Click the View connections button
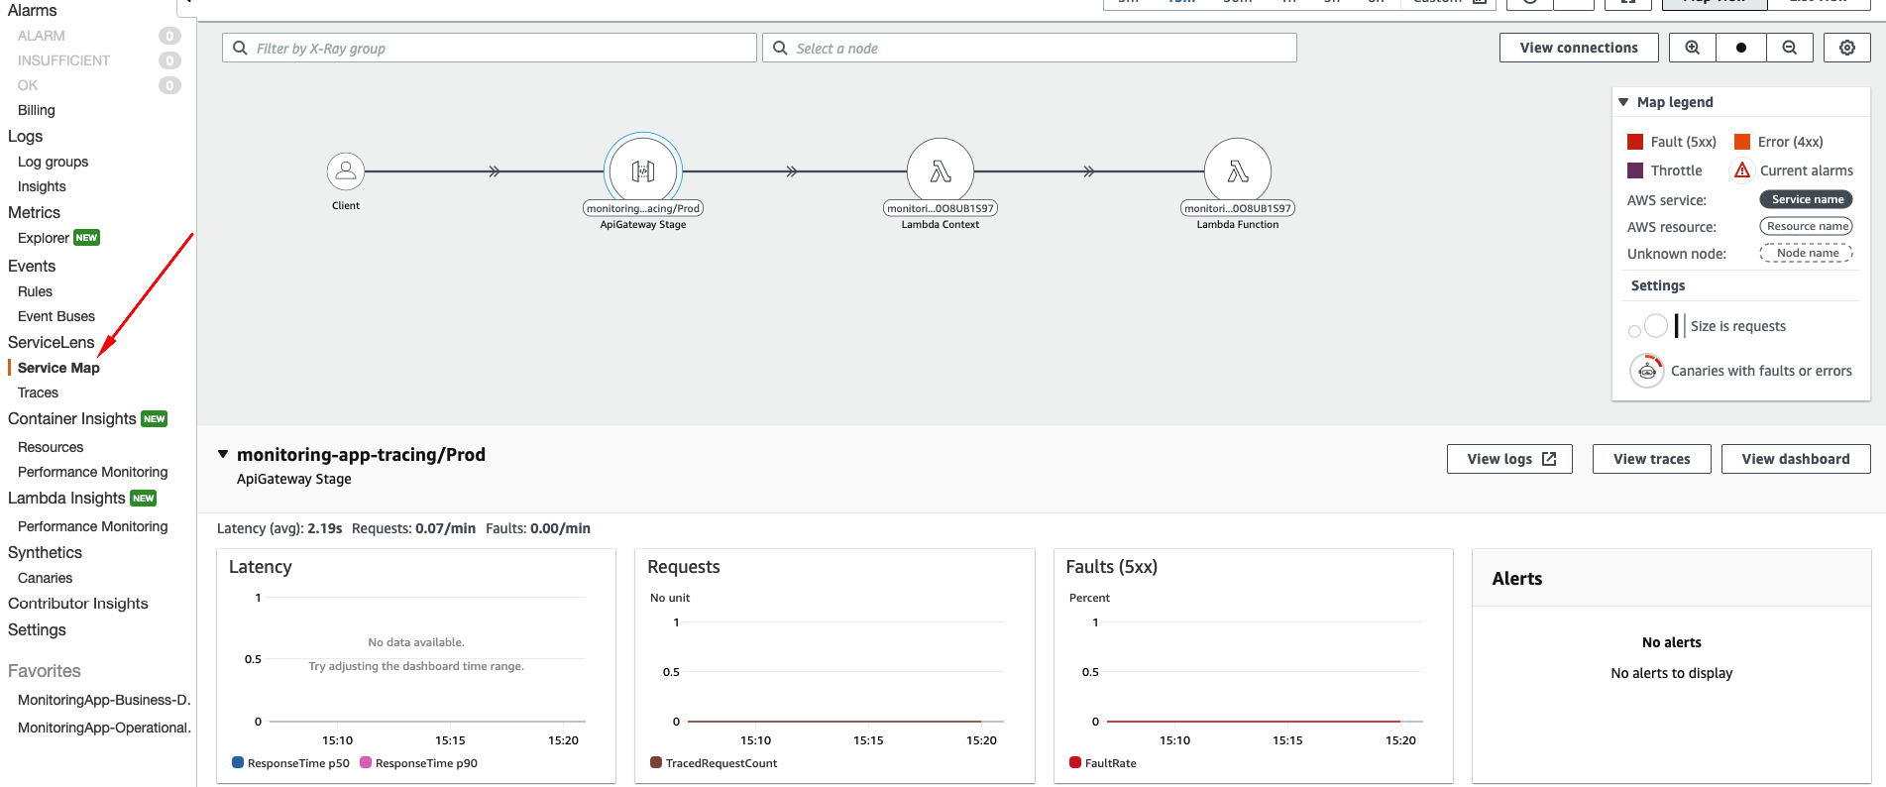 1579,48
